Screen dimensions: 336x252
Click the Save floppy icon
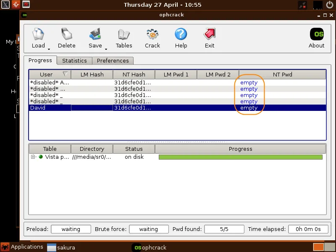pyautogui.click(x=95, y=34)
